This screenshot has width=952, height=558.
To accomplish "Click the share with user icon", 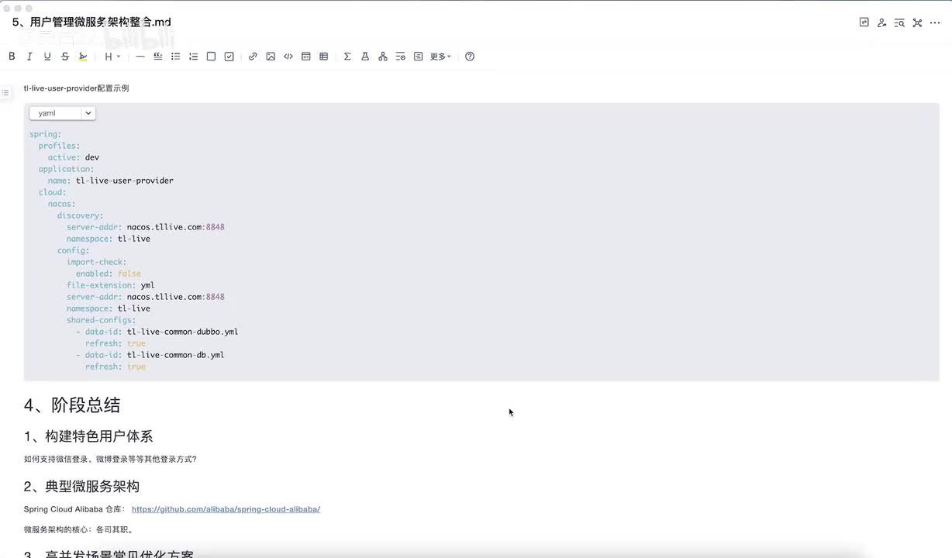I will [882, 22].
